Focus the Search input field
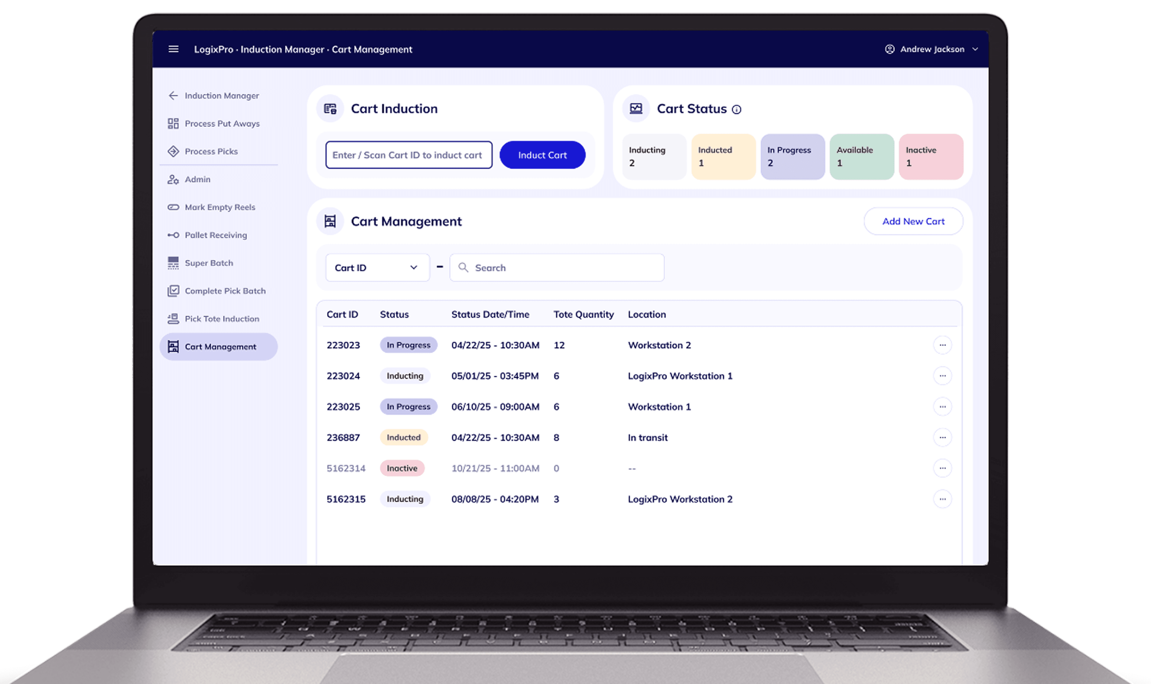The height and width of the screenshot is (684, 1151). [557, 267]
